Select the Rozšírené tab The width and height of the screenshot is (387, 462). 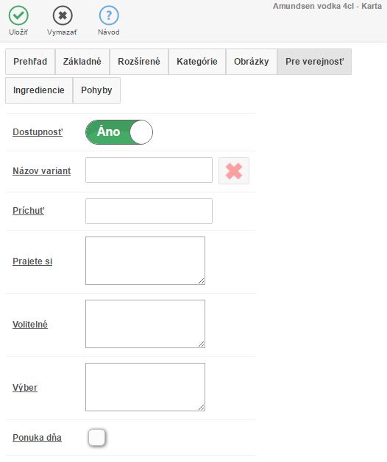click(x=139, y=62)
